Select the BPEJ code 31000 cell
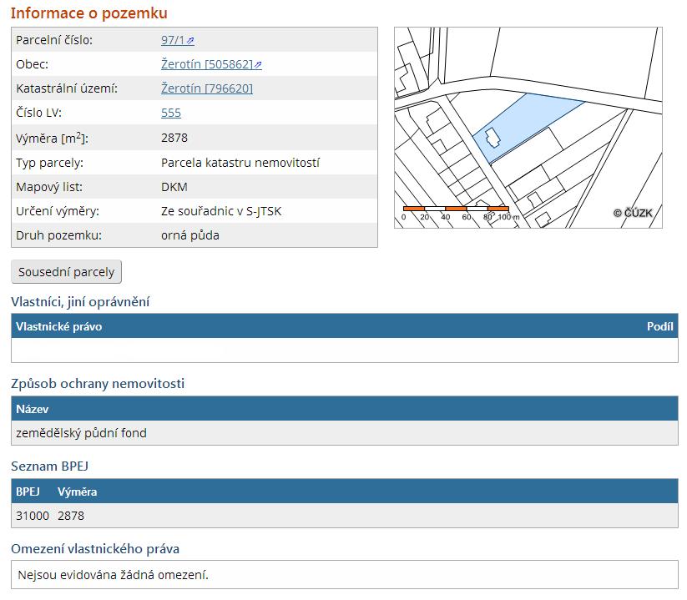This screenshot has height=600, width=687. (x=33, y=516)
